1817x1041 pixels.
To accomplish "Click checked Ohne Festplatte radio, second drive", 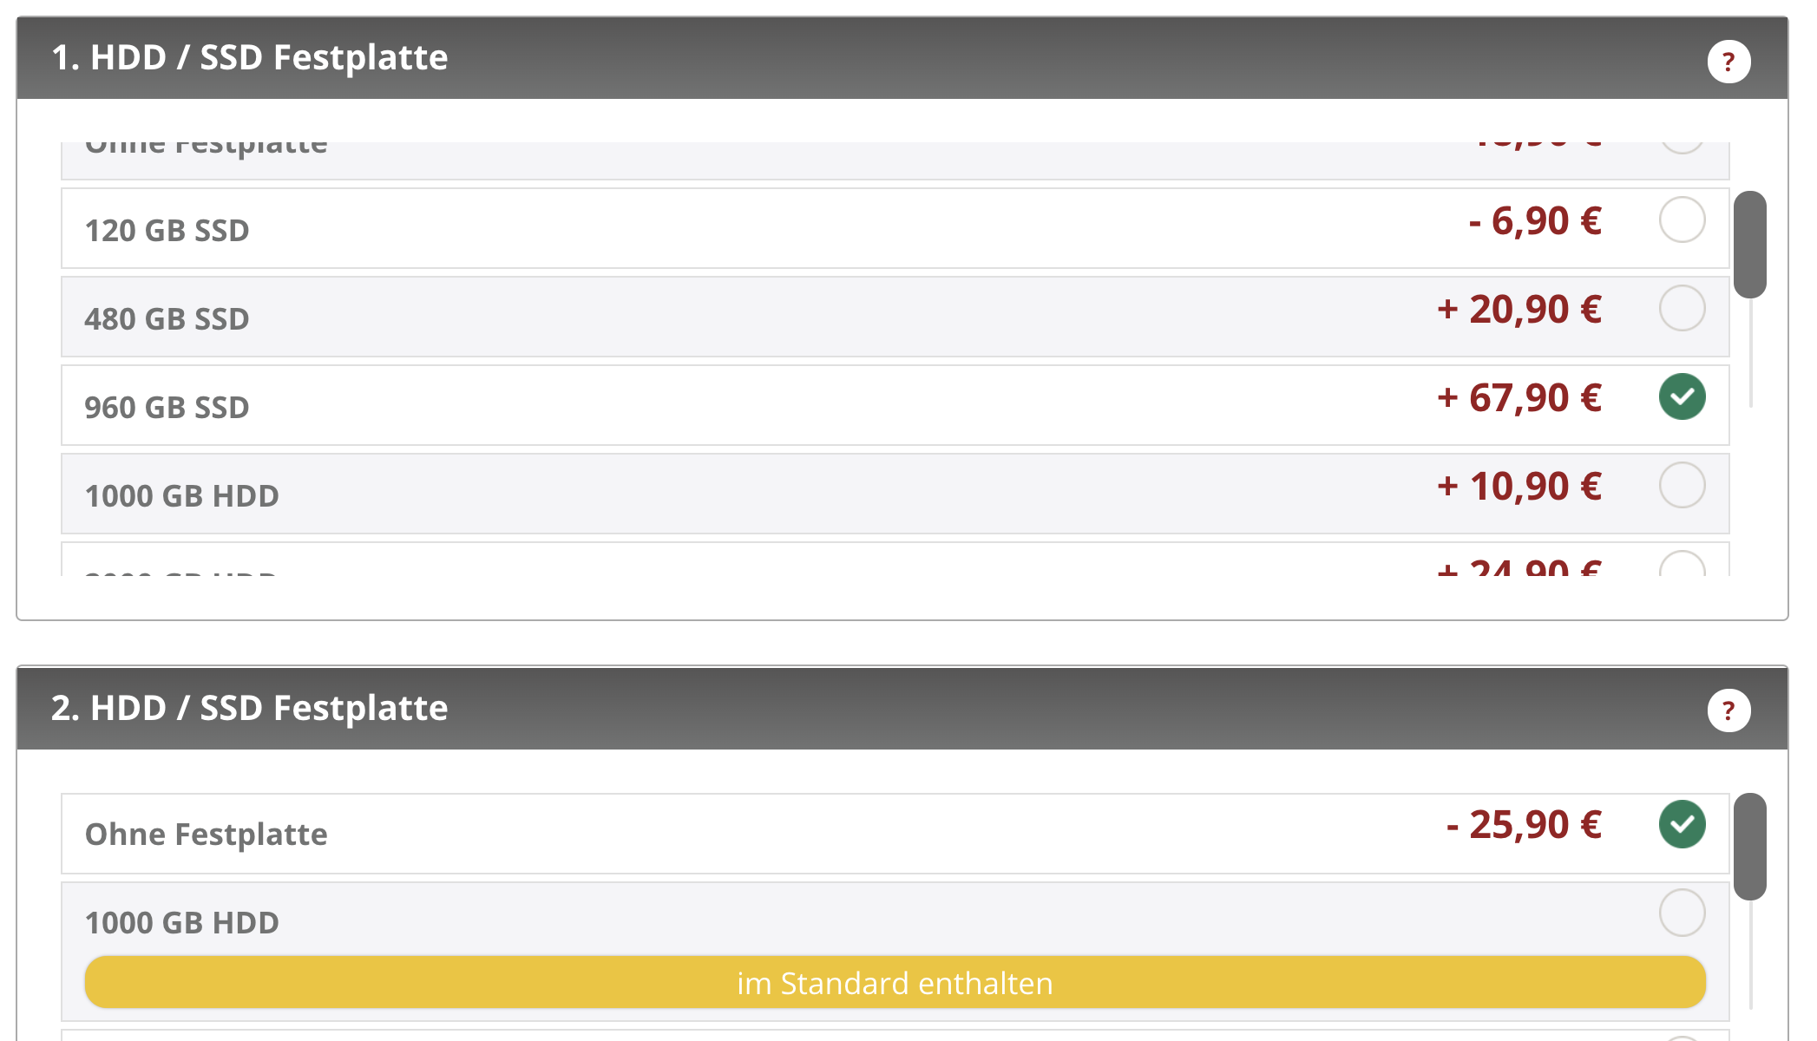I will point(1682,824).
